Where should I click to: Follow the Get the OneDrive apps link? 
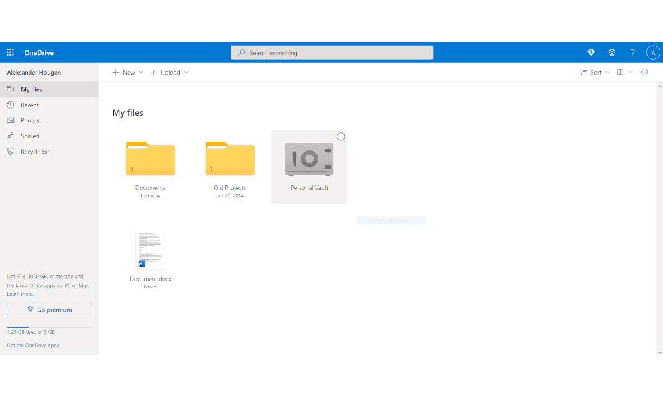coord(32,345)
